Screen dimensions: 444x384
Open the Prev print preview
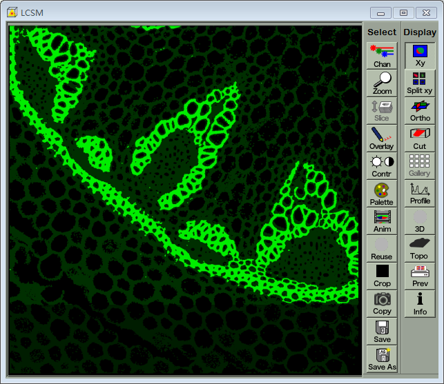pyautogui.click(x=420, y=276)
